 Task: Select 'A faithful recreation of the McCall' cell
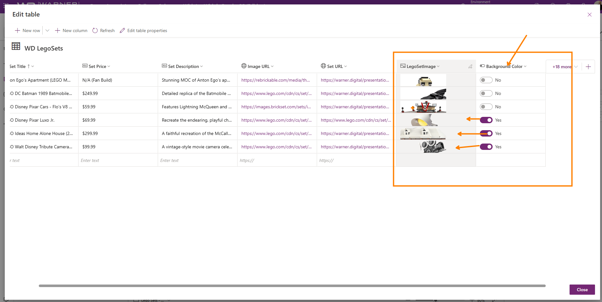(197, 133)
